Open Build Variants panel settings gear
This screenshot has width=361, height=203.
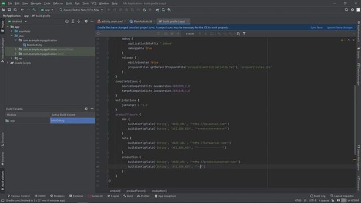tap(86, 109)
